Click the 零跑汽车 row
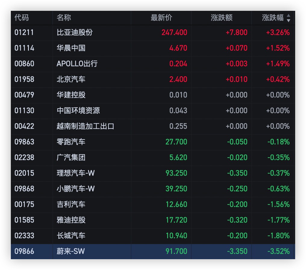 [x=71, y=142]
